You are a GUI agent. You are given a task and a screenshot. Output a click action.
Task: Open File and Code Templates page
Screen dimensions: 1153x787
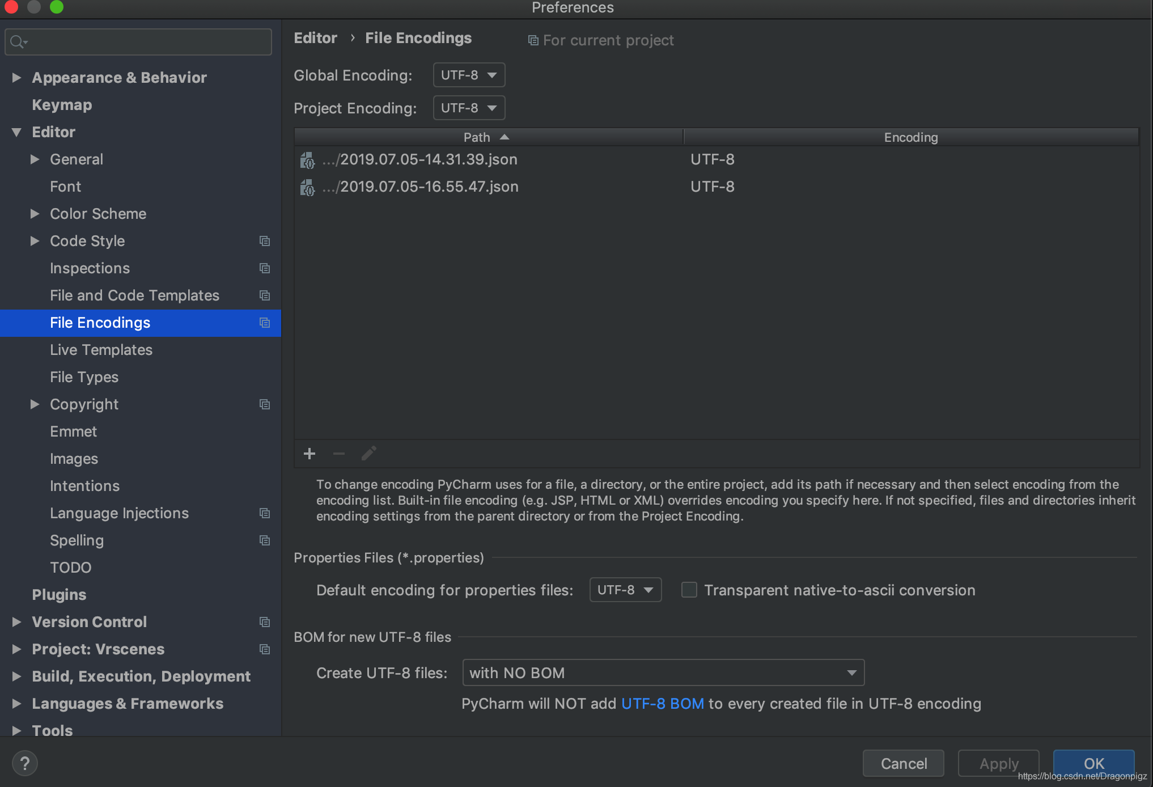(x=134, y=295)
